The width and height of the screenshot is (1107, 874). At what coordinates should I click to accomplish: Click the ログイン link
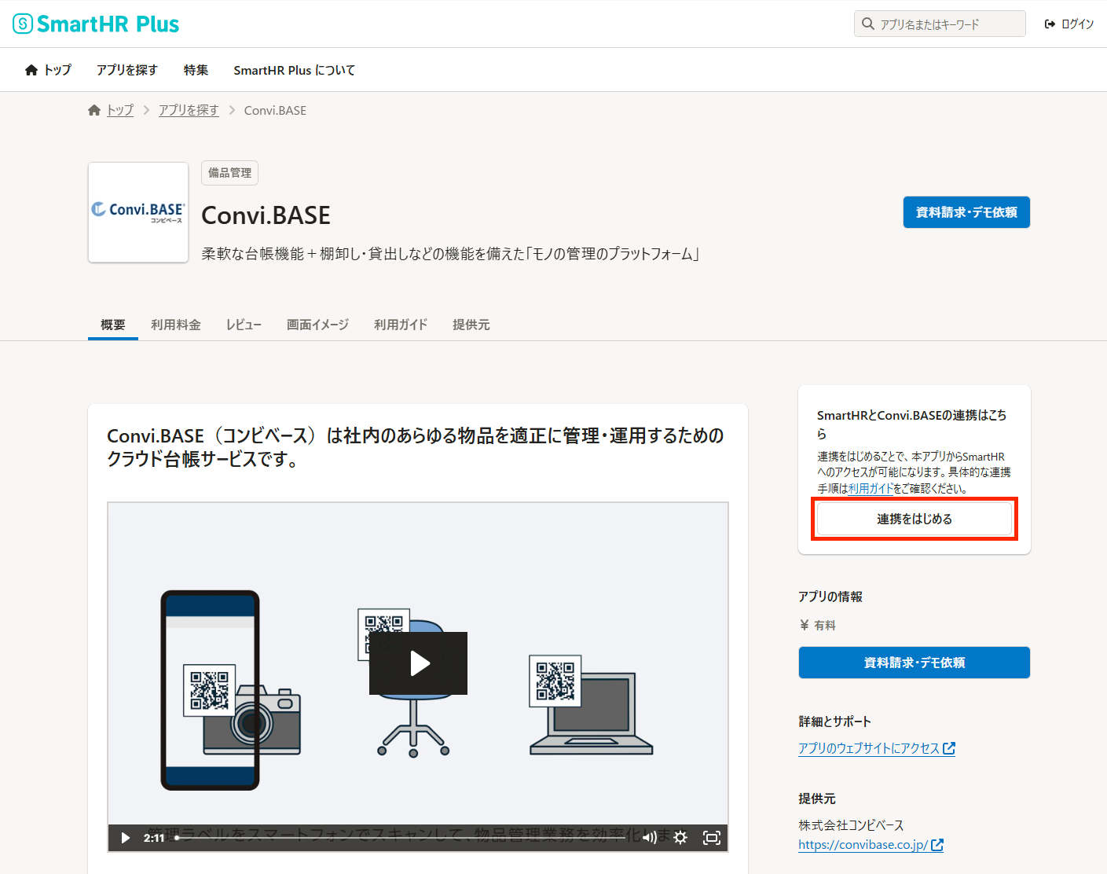tap(1069, 24)
